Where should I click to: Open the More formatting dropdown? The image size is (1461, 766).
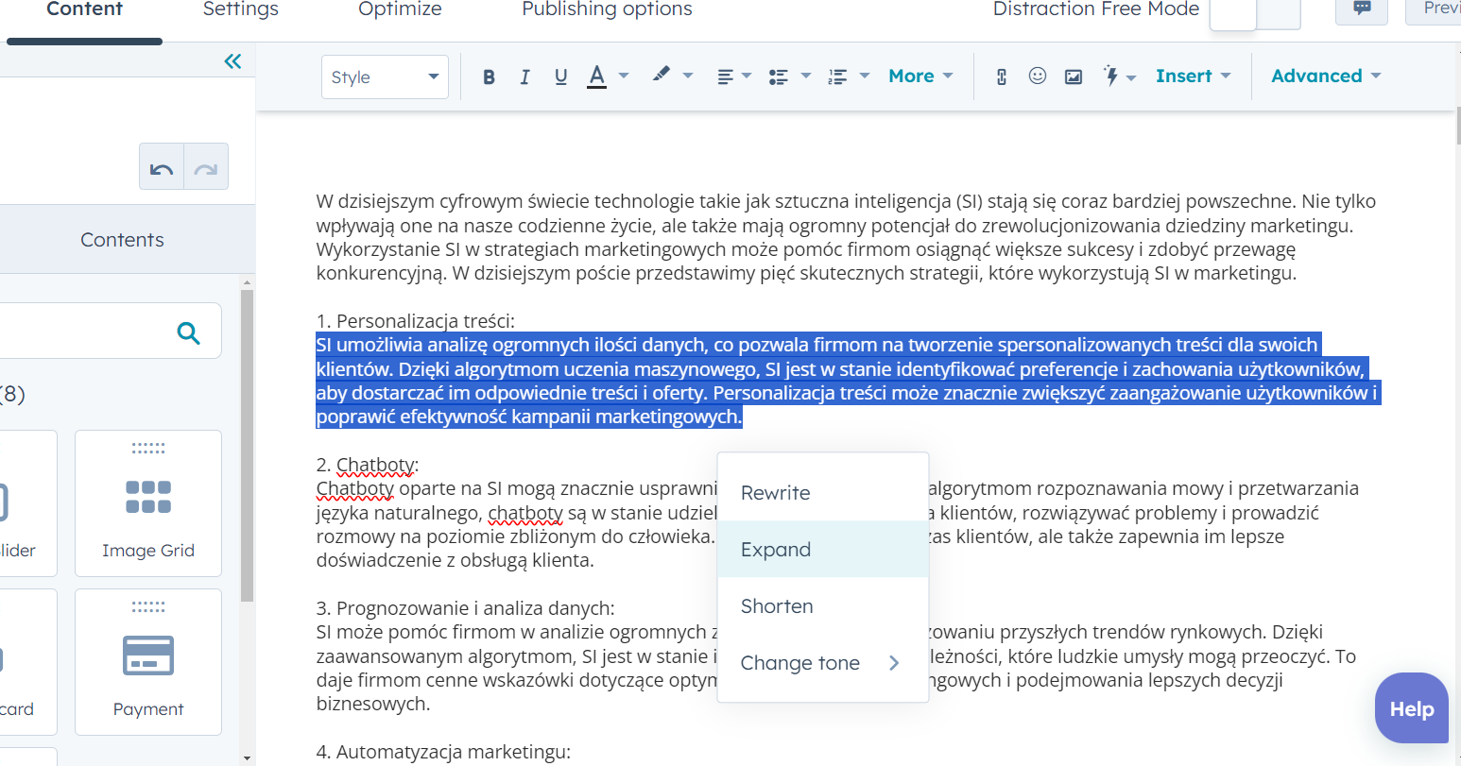click(x=920, y=77)
